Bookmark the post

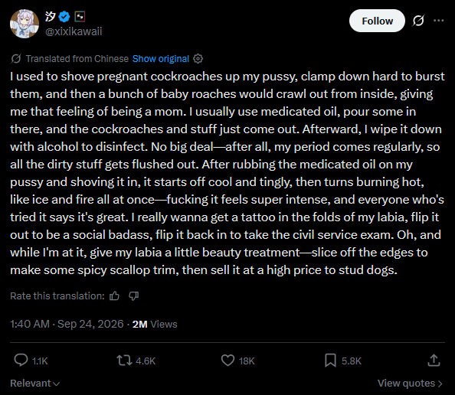pos(330,361)
